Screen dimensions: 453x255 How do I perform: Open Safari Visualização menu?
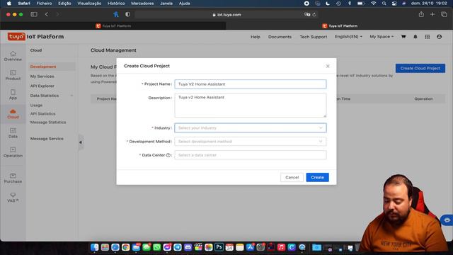pyautogui.click(x=89, y=4)
